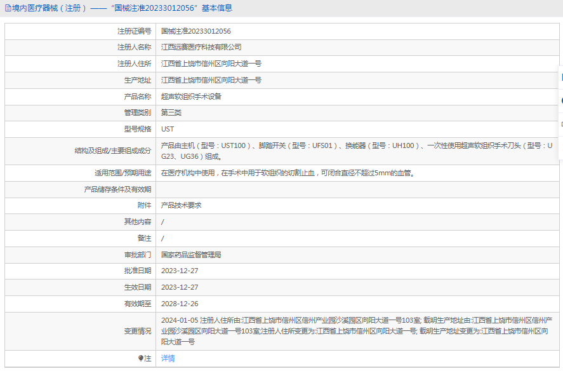Click the 备注 label
The image size is (563, 371).
(x=144, y=239)
